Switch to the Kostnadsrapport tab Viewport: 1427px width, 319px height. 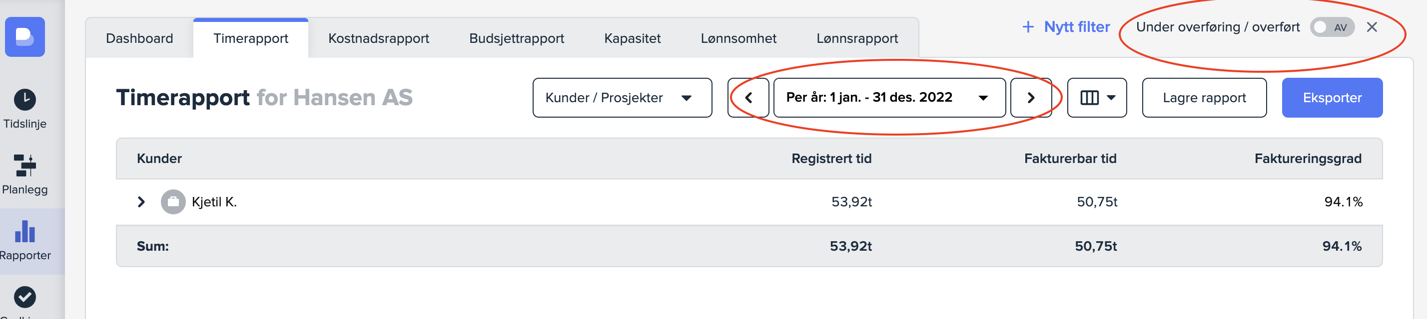[378, 38]
